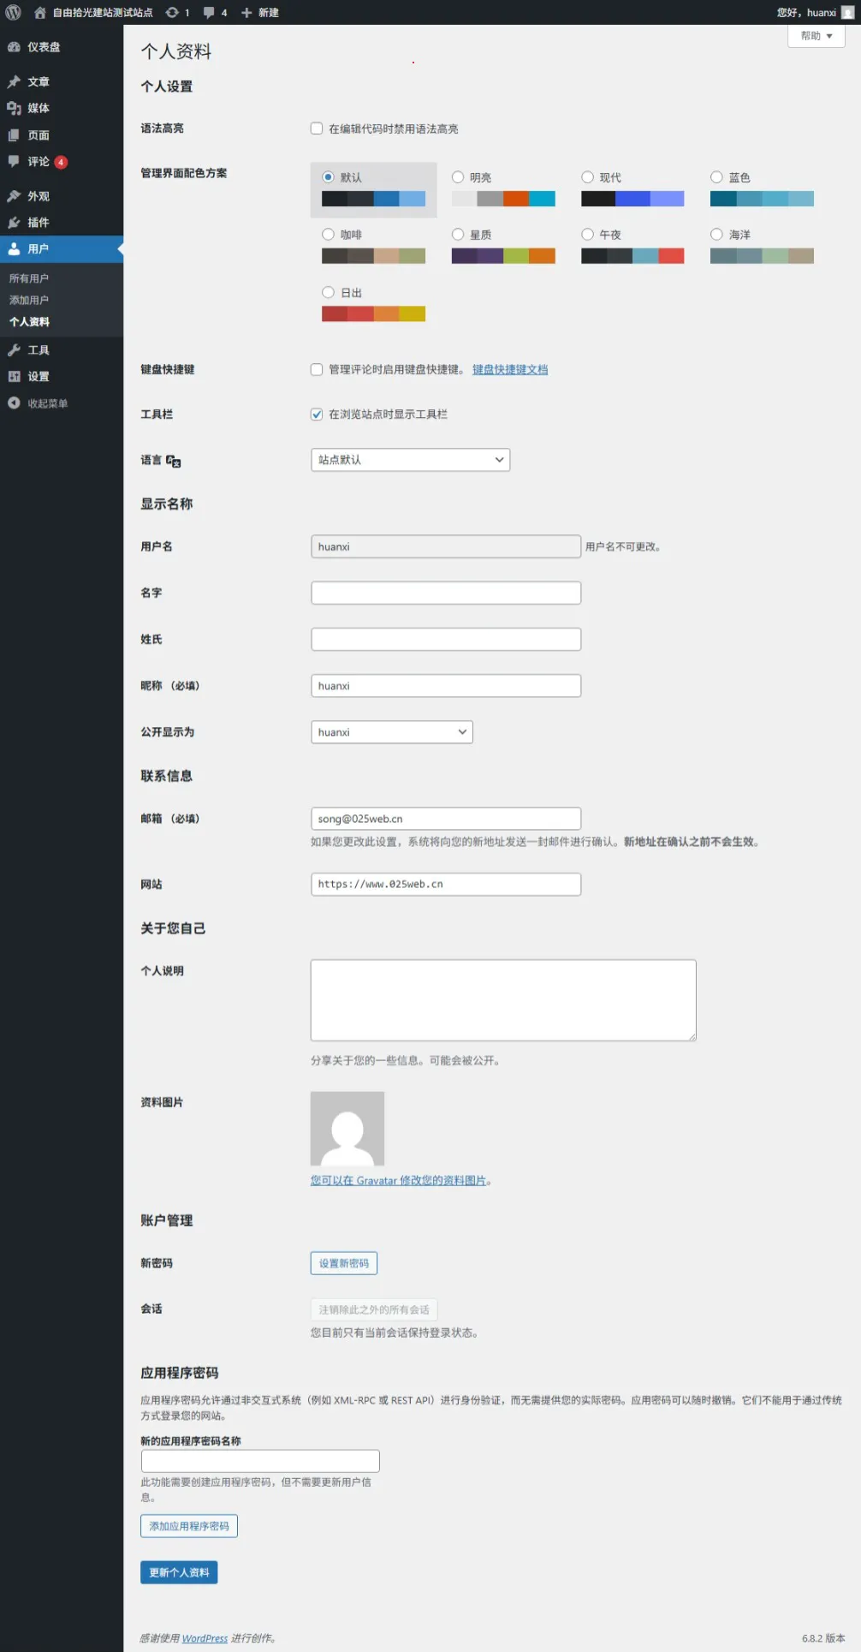
Task: Click the WordPress logo in admin bar
Action: (x=13, y=12)
